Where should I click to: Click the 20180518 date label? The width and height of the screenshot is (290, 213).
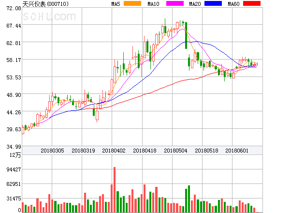pos(206,151)
